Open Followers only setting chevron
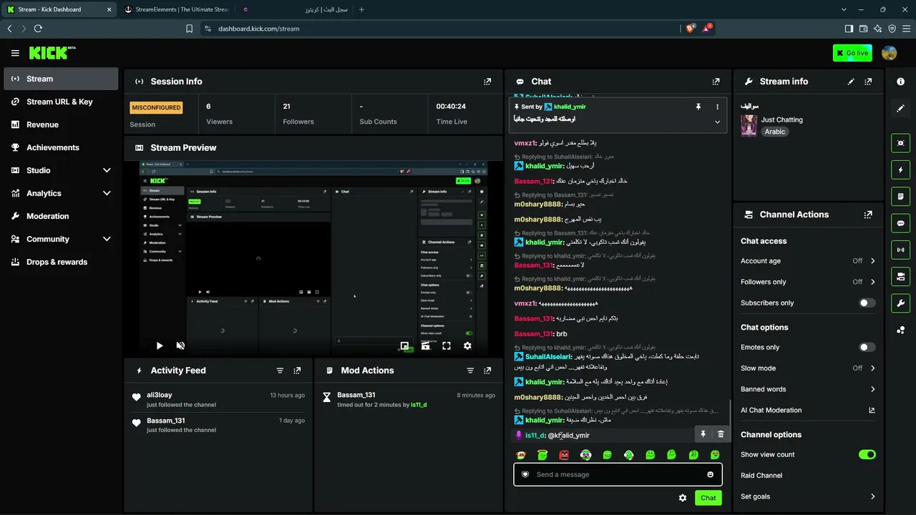Screen dimensions: 916x515 (x=872, y=282)
